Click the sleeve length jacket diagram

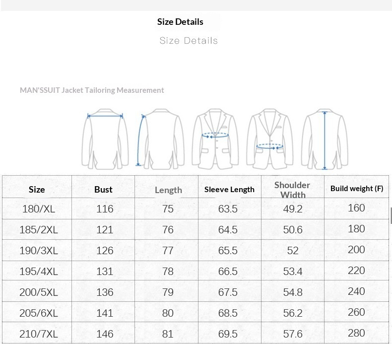coord(160,138)
